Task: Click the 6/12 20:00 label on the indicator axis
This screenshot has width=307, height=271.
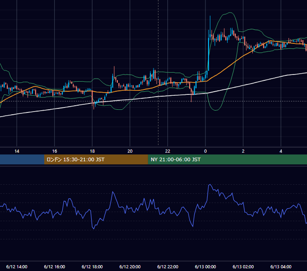Action: coord(130,266)
